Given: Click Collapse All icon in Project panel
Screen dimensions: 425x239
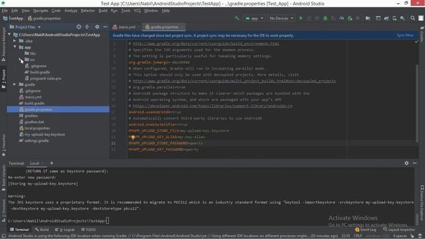Looking at the screenshot, I should pos(87,27).
